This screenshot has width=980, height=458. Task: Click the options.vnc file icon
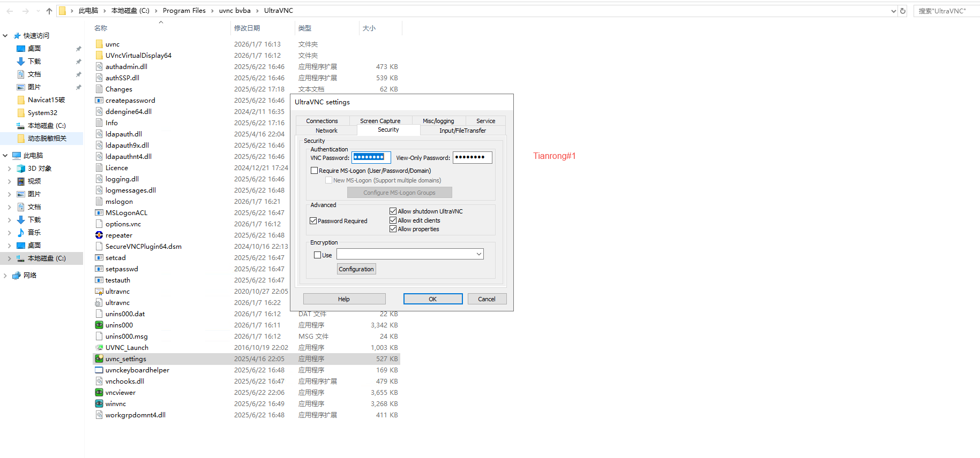click(x=99, y=224)
